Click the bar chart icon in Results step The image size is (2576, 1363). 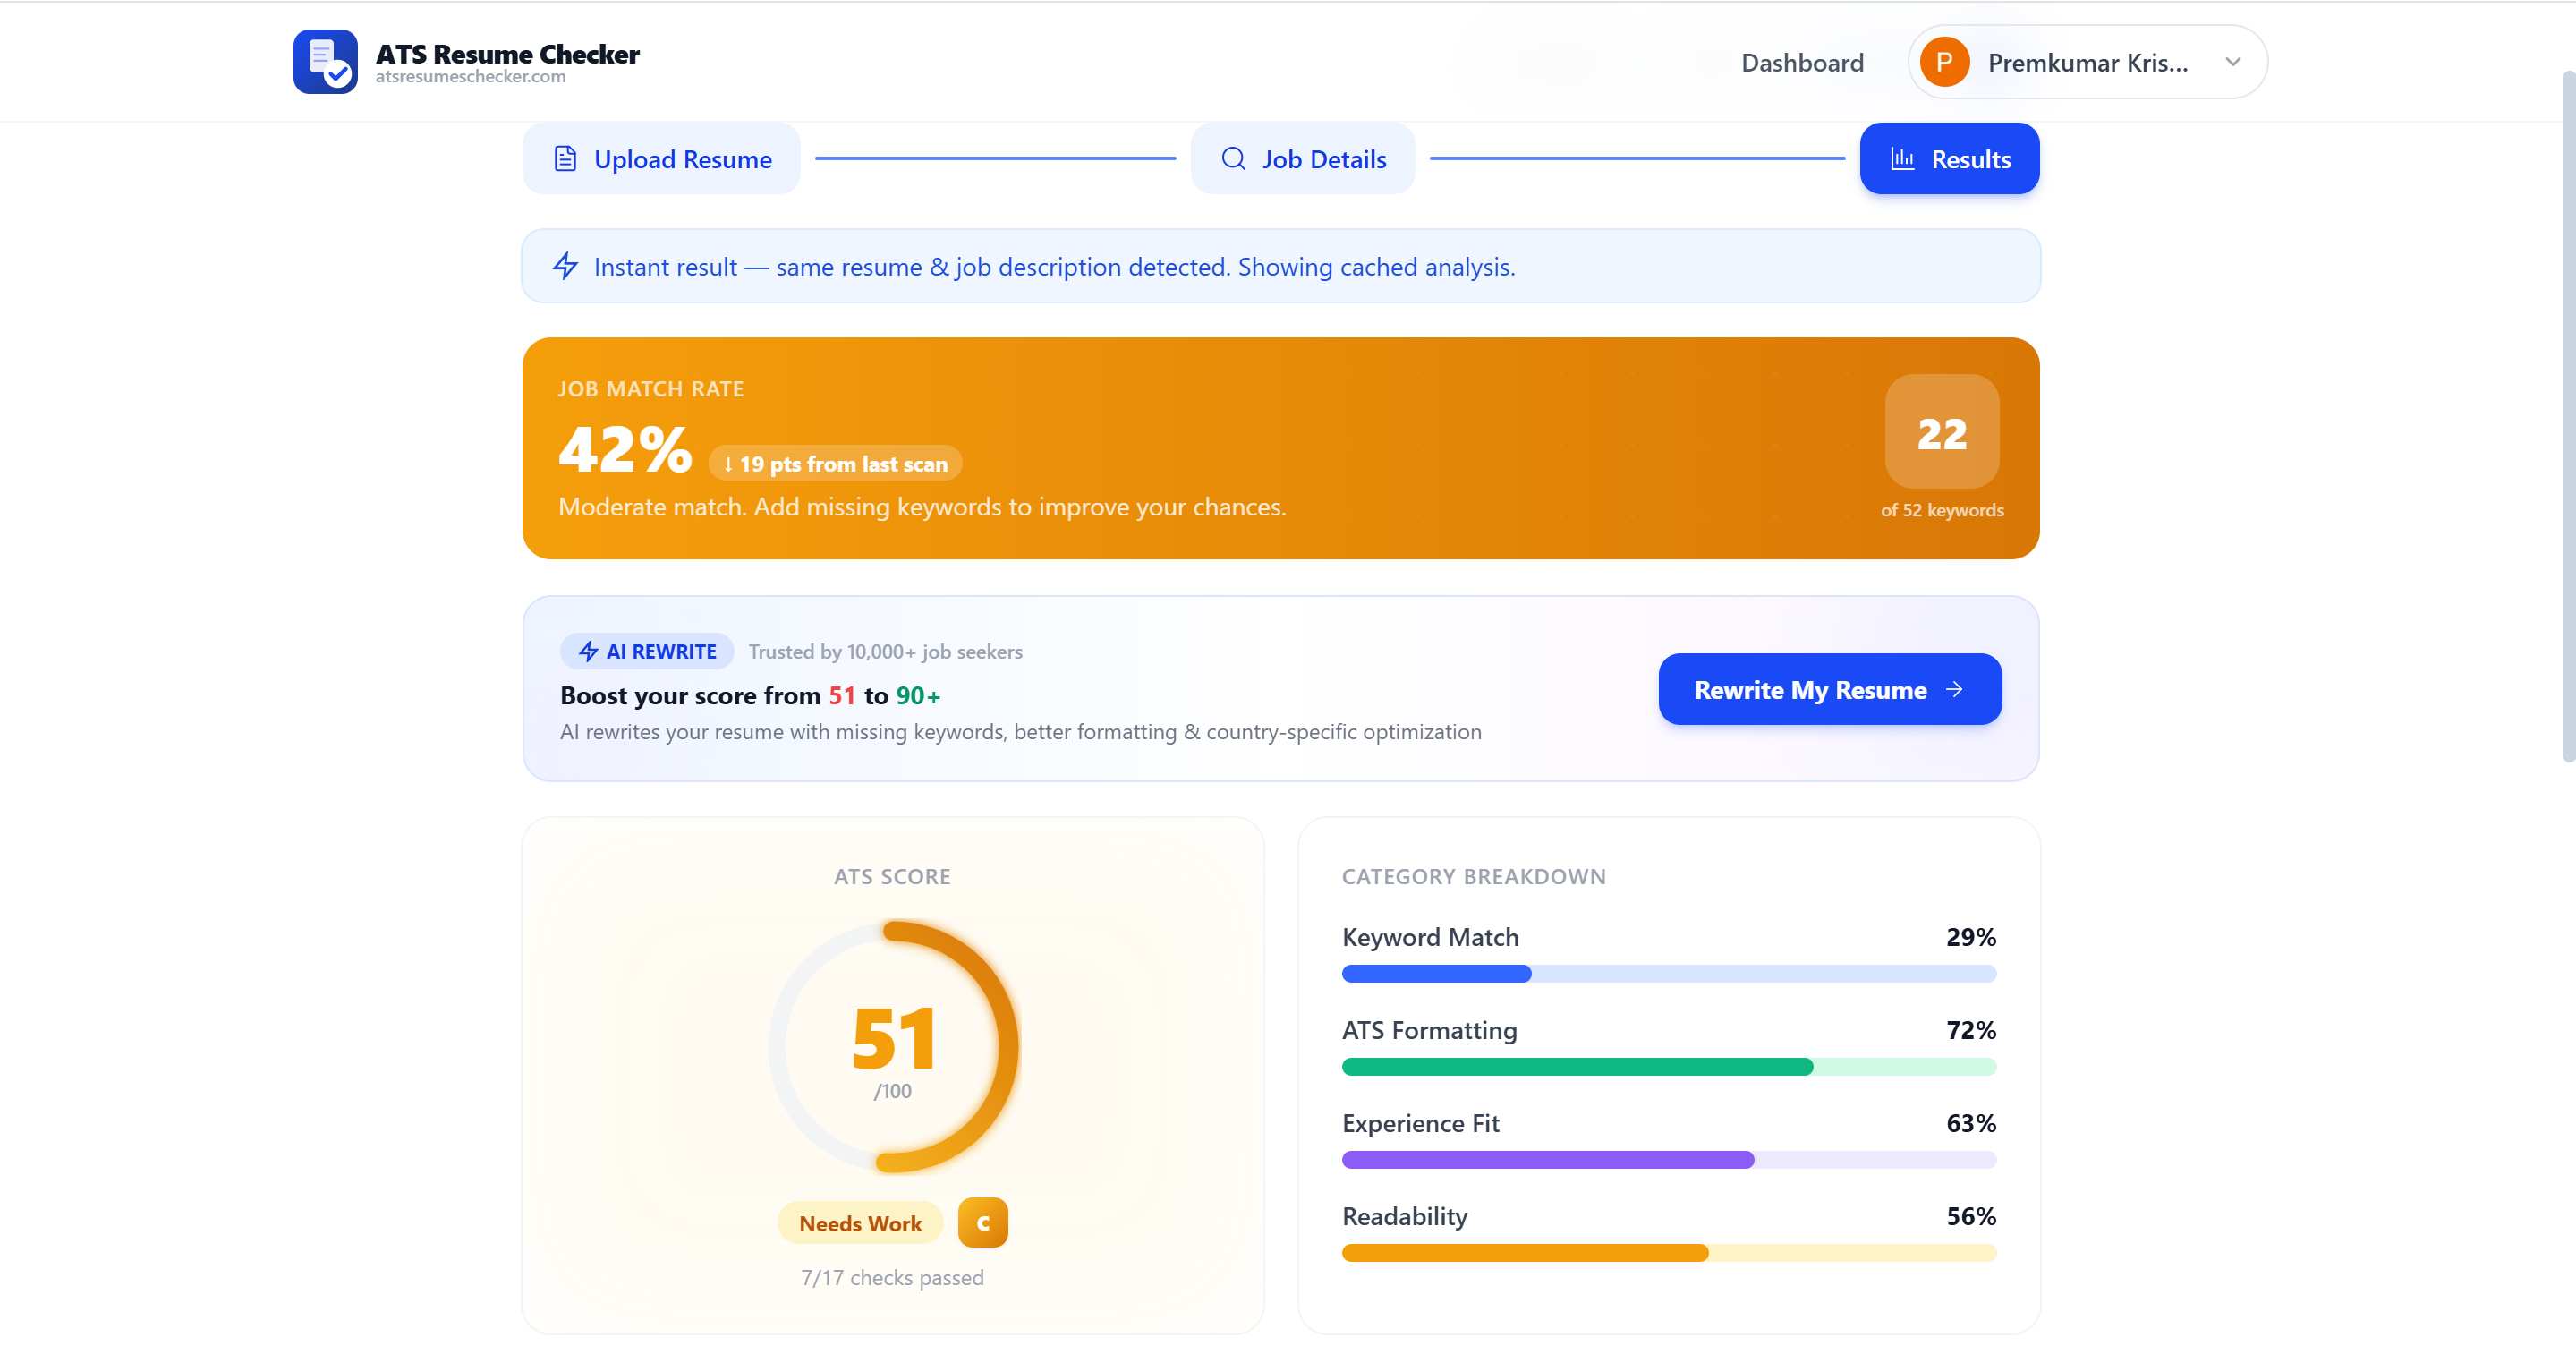1902,159
